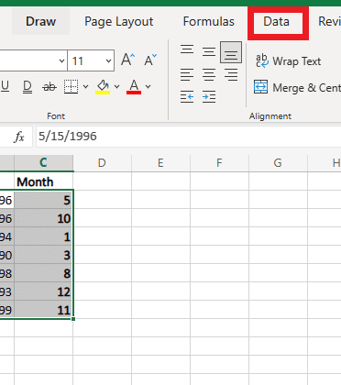This screenshot has height=385, width=341.
Task: Select column E header
Action: [160, 163]
